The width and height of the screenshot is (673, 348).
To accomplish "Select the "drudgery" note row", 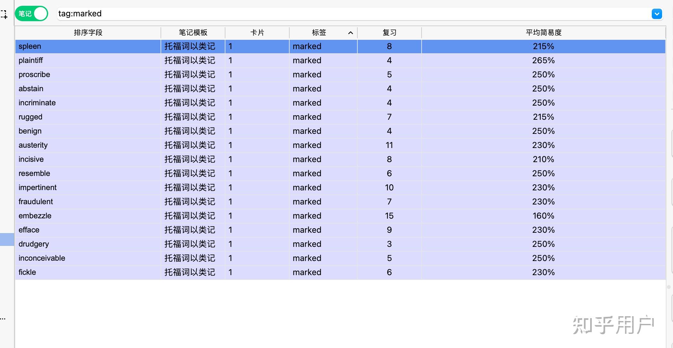I will (128, 244).
